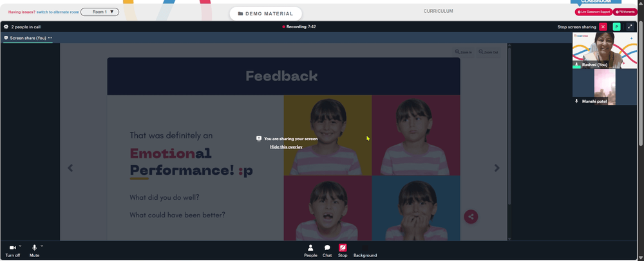Click 'Stop screen sharing' label
The image size is (644, 261).
[x=576, y=27]
